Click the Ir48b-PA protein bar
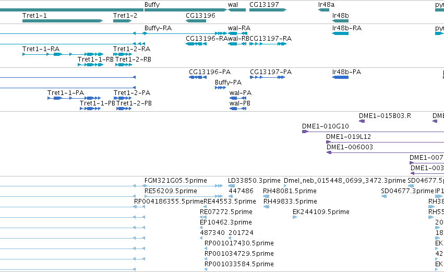 pyautogui.click(x=340, y=77)
